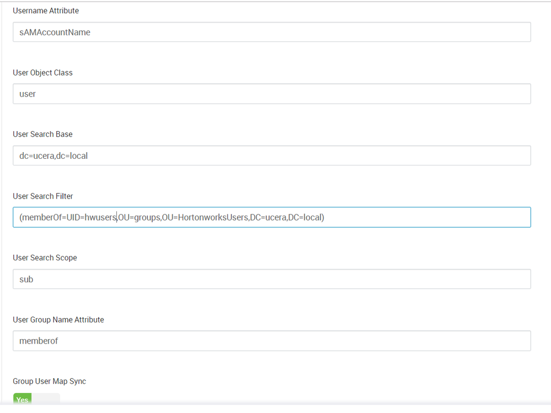Toggle the Group User Map Sync switch

pos(36,399)
